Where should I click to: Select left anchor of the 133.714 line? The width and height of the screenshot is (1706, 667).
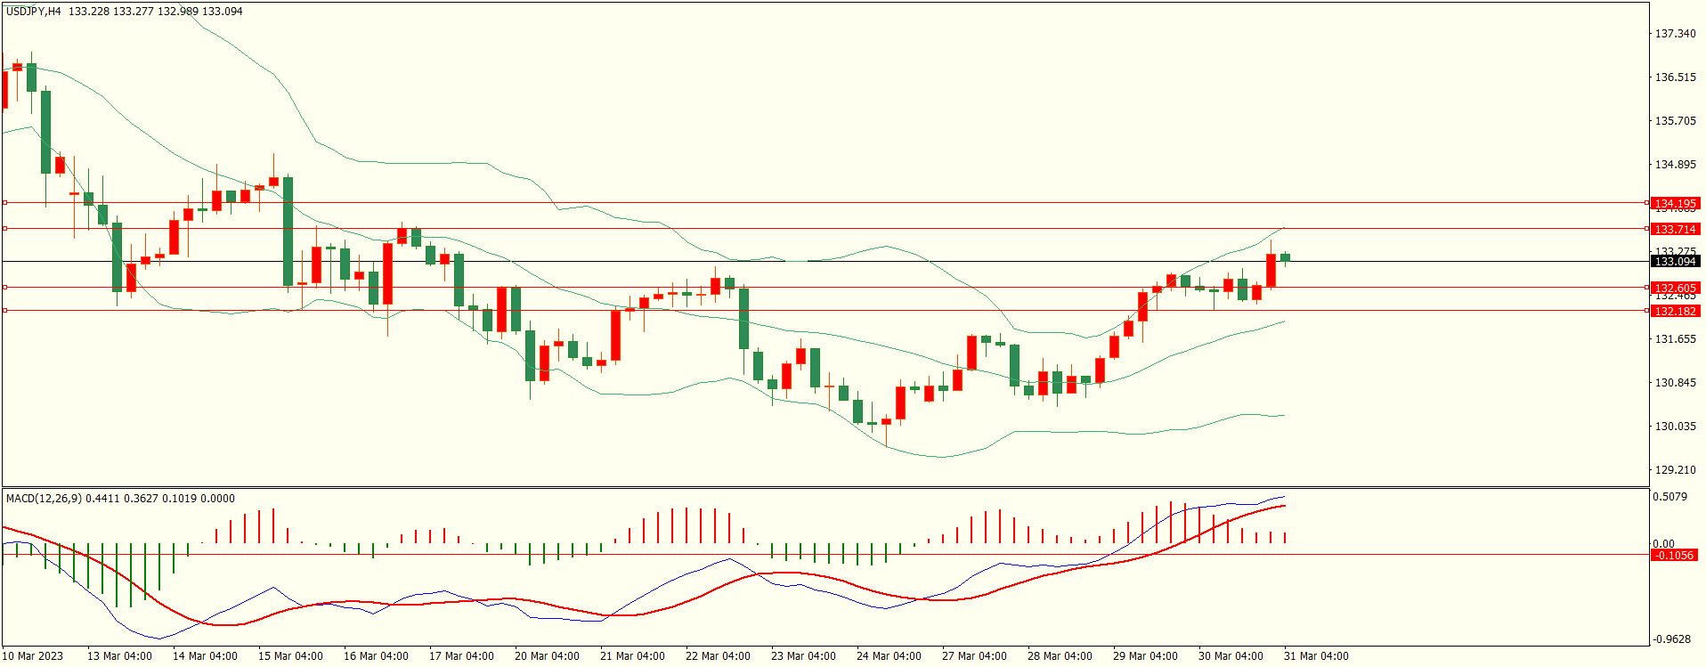(4, 229)
